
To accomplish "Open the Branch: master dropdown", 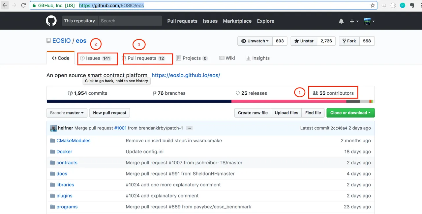I will pos(67,113).
